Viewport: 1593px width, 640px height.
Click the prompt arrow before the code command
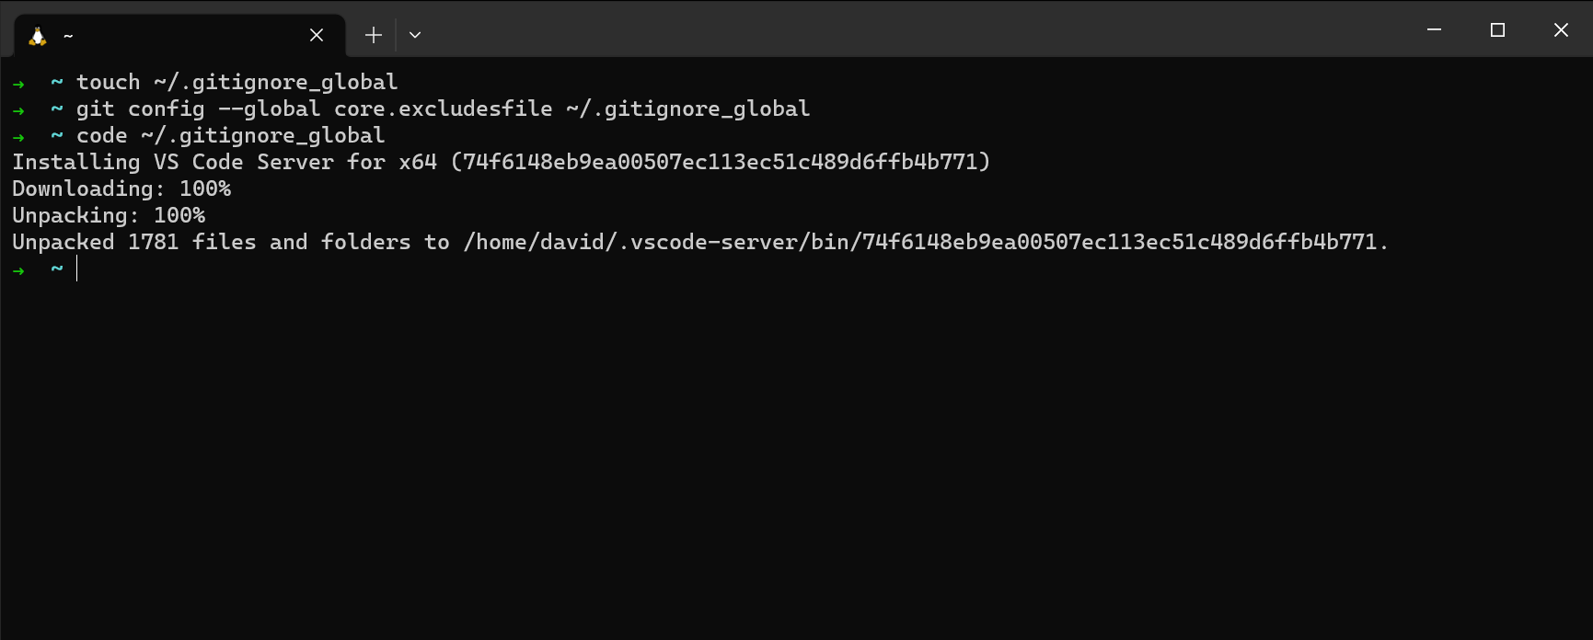click(18, 136)
